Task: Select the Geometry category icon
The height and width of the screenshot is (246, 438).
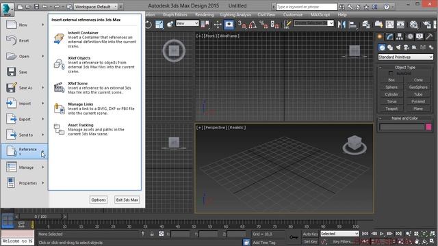Action: pyautogui.click(x=382, y=47)
